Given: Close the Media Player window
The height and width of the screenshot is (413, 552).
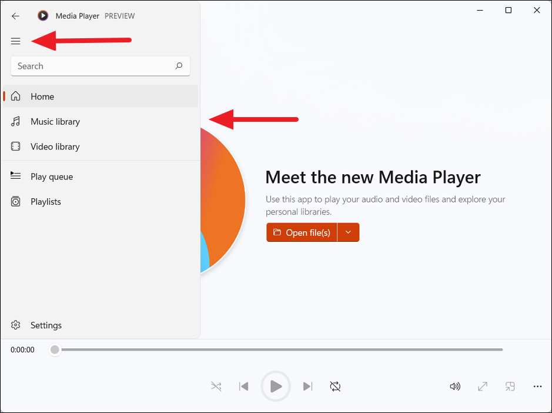Looking at the screenshot, I should 537,10.
